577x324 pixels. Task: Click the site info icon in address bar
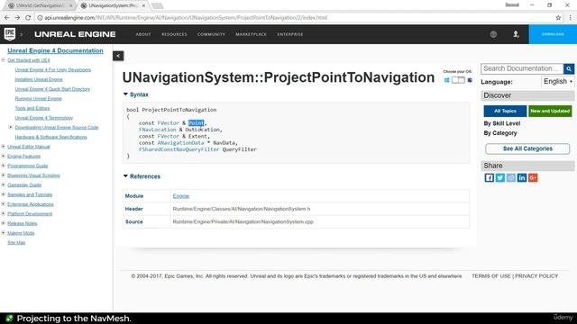tap(40, 18)
